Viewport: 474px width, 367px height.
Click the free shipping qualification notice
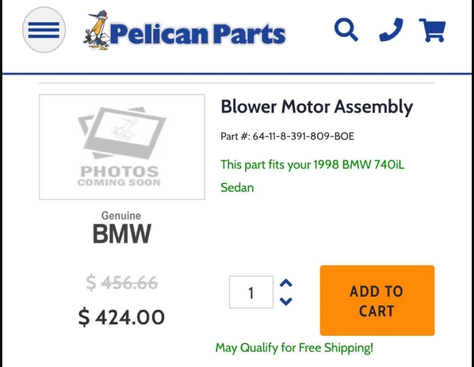(294, 348)
